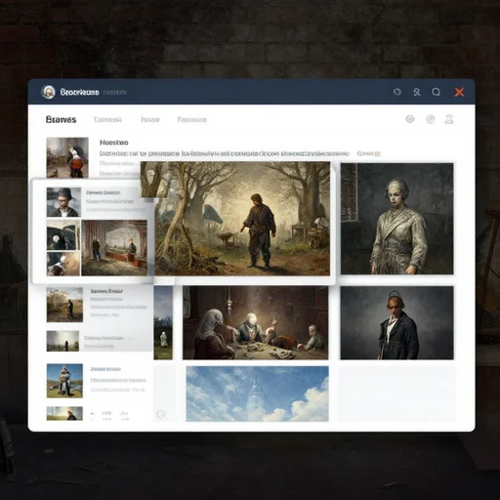Switch to the second gray tab
The image size is (500, 500).
pyautogui.click(x=107, y=119)
